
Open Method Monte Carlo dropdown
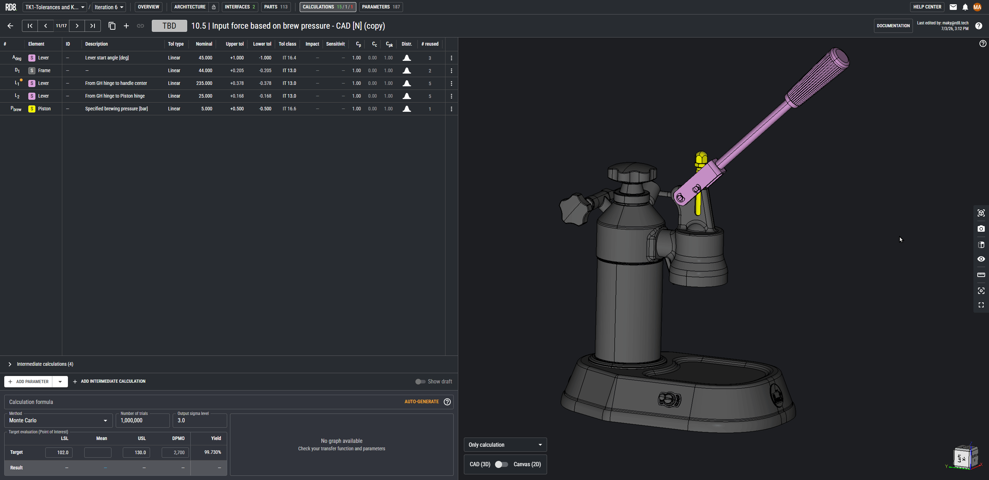pos(58,421)
